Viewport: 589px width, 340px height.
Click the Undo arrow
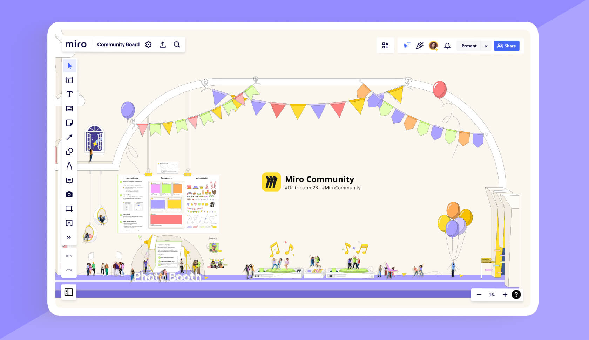[69, 256]
